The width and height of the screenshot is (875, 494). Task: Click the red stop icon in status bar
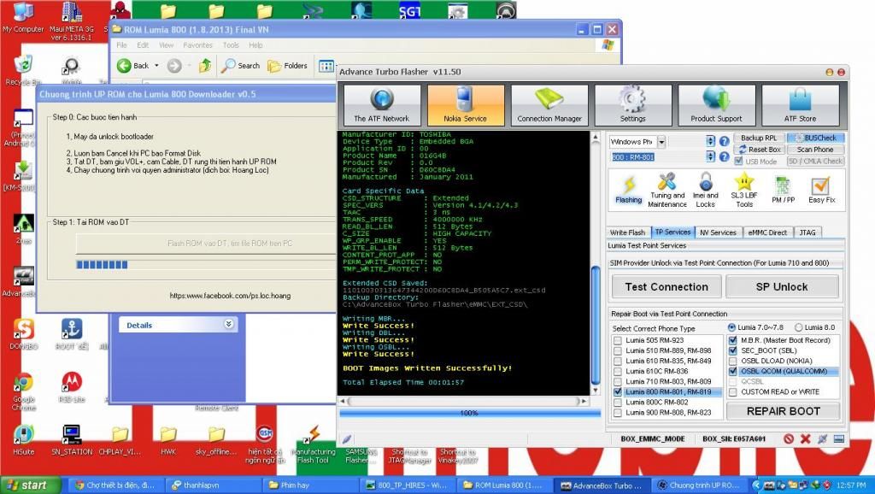click(789, 438)
